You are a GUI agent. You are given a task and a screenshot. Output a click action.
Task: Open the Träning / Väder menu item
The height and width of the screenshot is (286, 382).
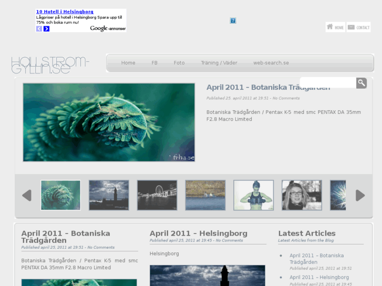(x=219, y=63)
